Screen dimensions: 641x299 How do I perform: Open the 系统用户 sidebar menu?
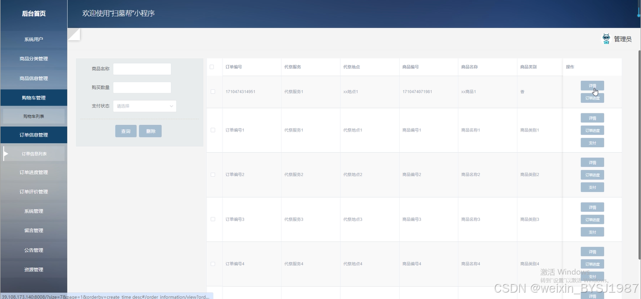click(x=34, y=39)
